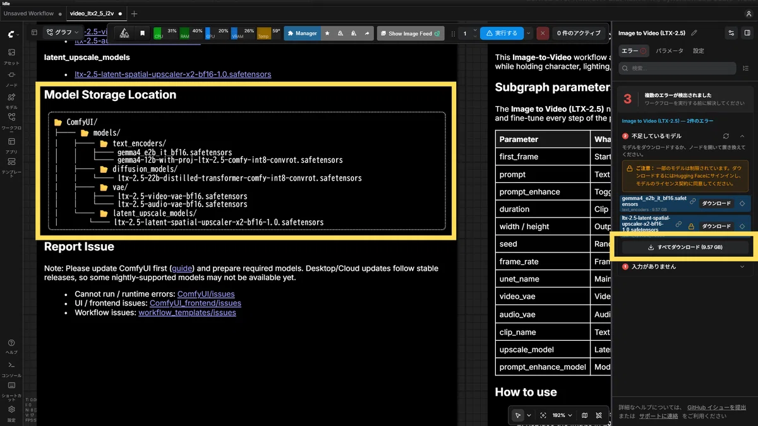This screenshot has height=426, width=758.
Task: Open the guide link in Report Issue
Action: tap(182, 268)
